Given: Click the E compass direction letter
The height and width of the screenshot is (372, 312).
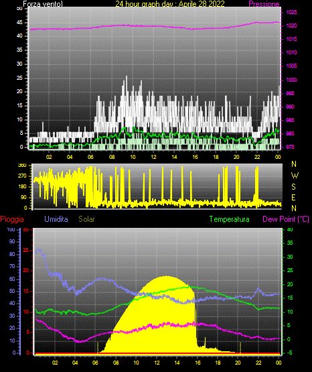Looking at the screenshot, I should (x=293, y=197).
